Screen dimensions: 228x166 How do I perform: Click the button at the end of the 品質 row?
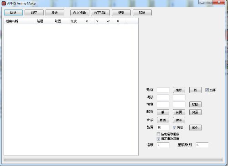(195, 128)
